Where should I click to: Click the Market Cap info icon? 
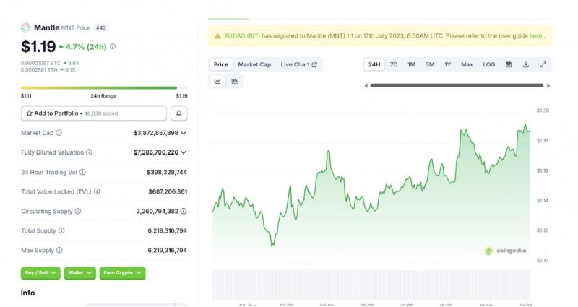click(x=59, y=133)
